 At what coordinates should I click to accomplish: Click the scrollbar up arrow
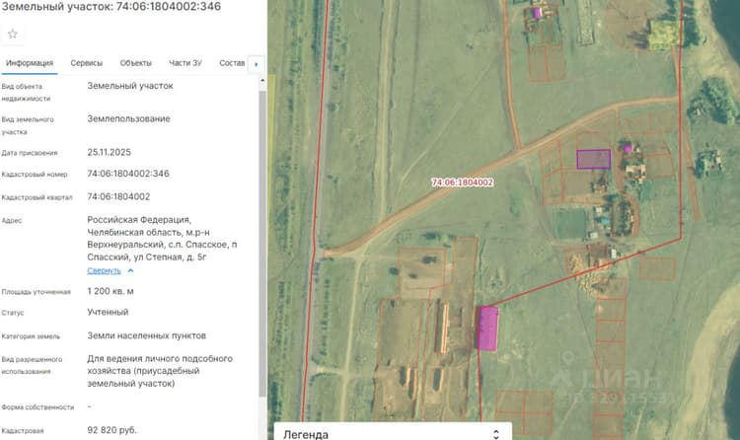pyautogui.click(x=262, y=81)
